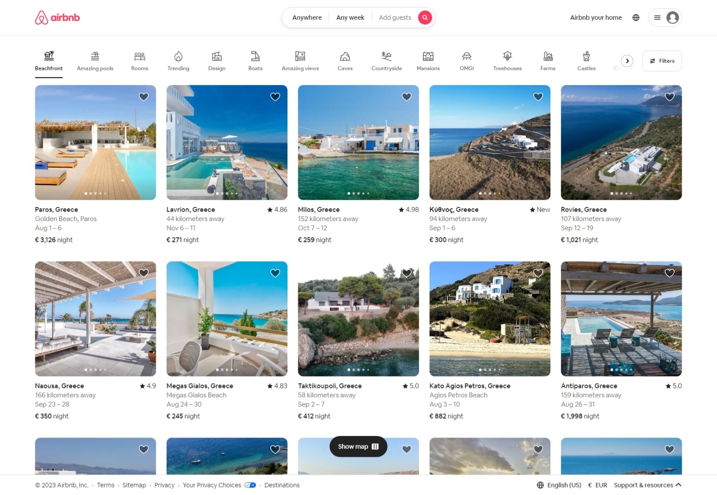Select the OMG! category icon
717x495 pixels.
(x=466, y=57)
